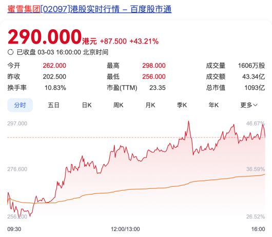Switch to the 五日 chart tab
Screen dimensions: 272x237
tap(53, 105)
